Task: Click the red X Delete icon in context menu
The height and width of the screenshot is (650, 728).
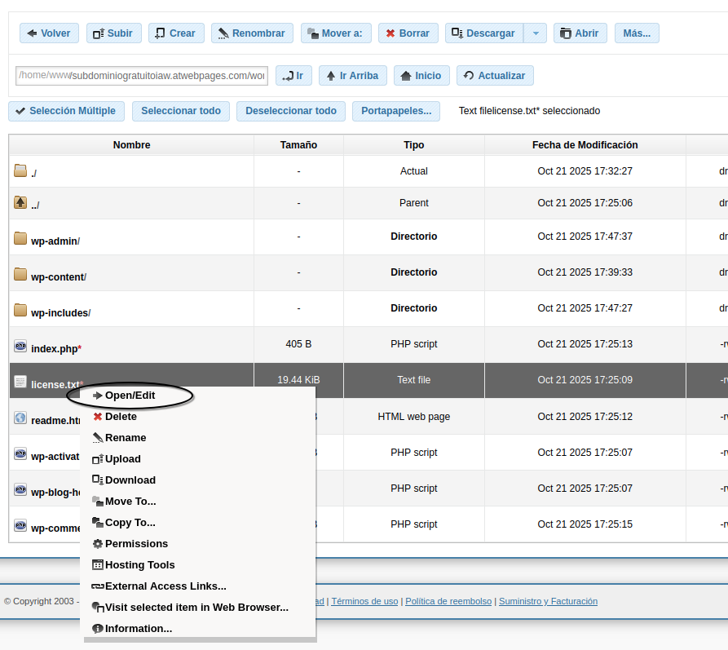Action: tap(98, 417)
